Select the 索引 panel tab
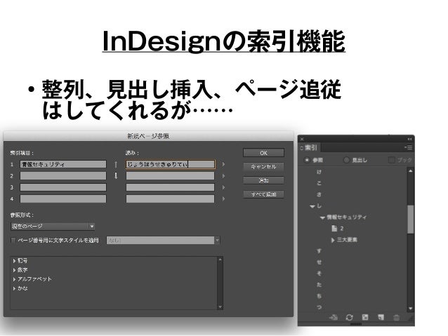 pyautogui.click(x=310, y=147)
